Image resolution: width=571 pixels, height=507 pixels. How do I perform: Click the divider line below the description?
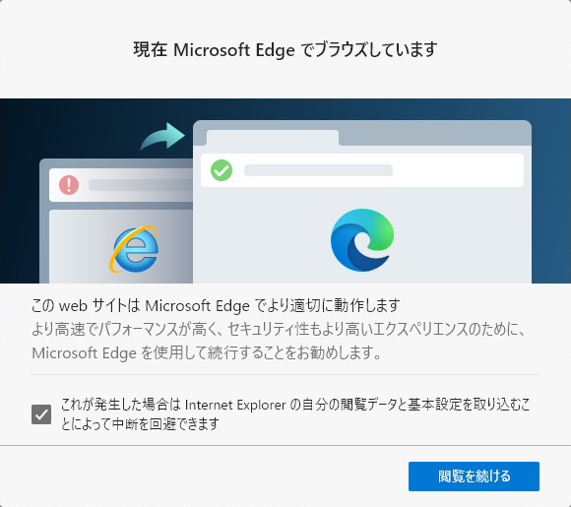[285, 374]
